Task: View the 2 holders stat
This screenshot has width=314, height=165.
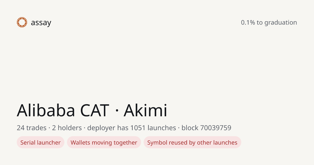Action: click(67, 128)
